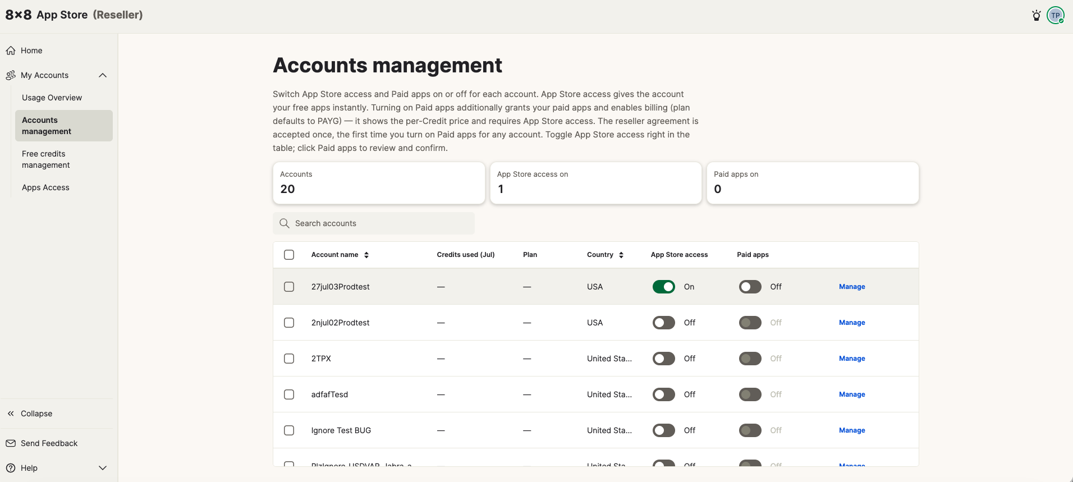Click account name Ignore Test BUG

[341, 430]
